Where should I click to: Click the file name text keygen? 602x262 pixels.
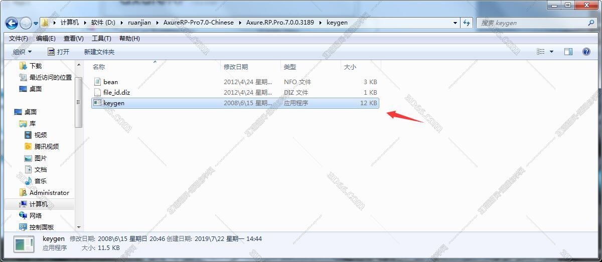pos(114,103)
